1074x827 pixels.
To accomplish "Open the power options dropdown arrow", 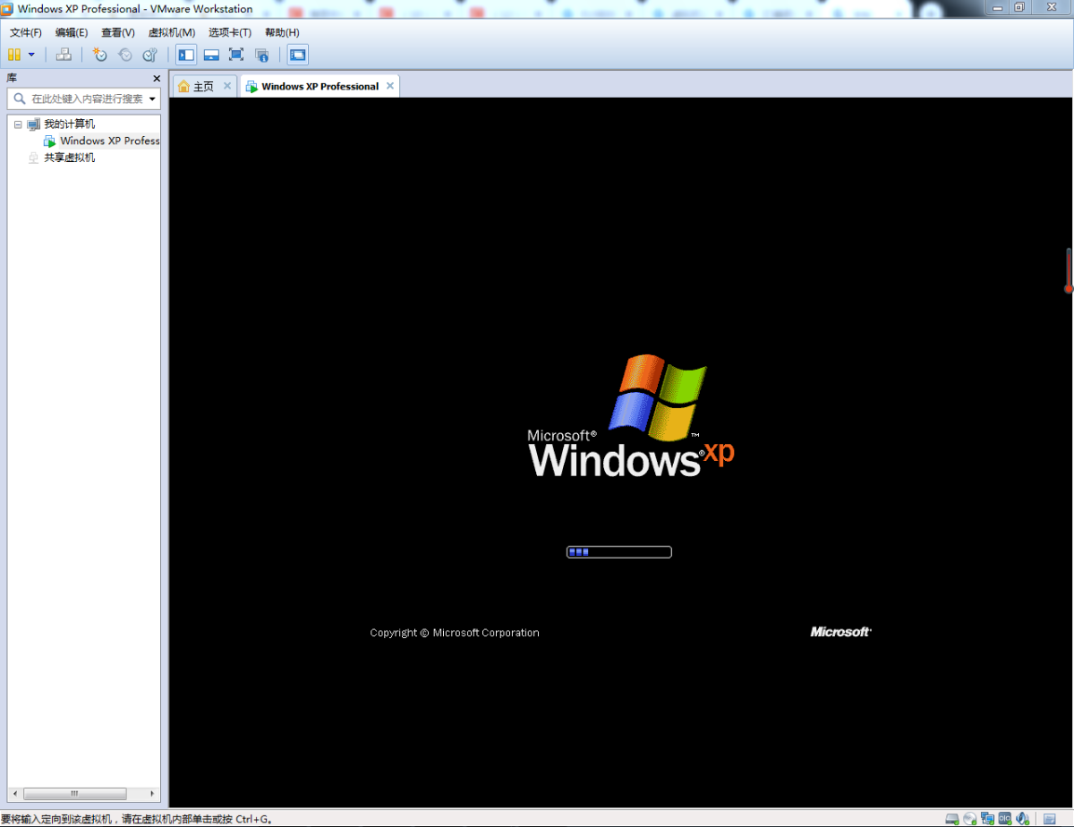I will pos(31,55).
